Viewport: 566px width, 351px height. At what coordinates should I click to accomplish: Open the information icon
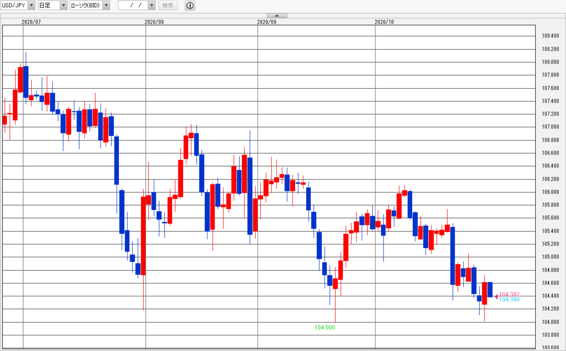[x=190, y=6]
